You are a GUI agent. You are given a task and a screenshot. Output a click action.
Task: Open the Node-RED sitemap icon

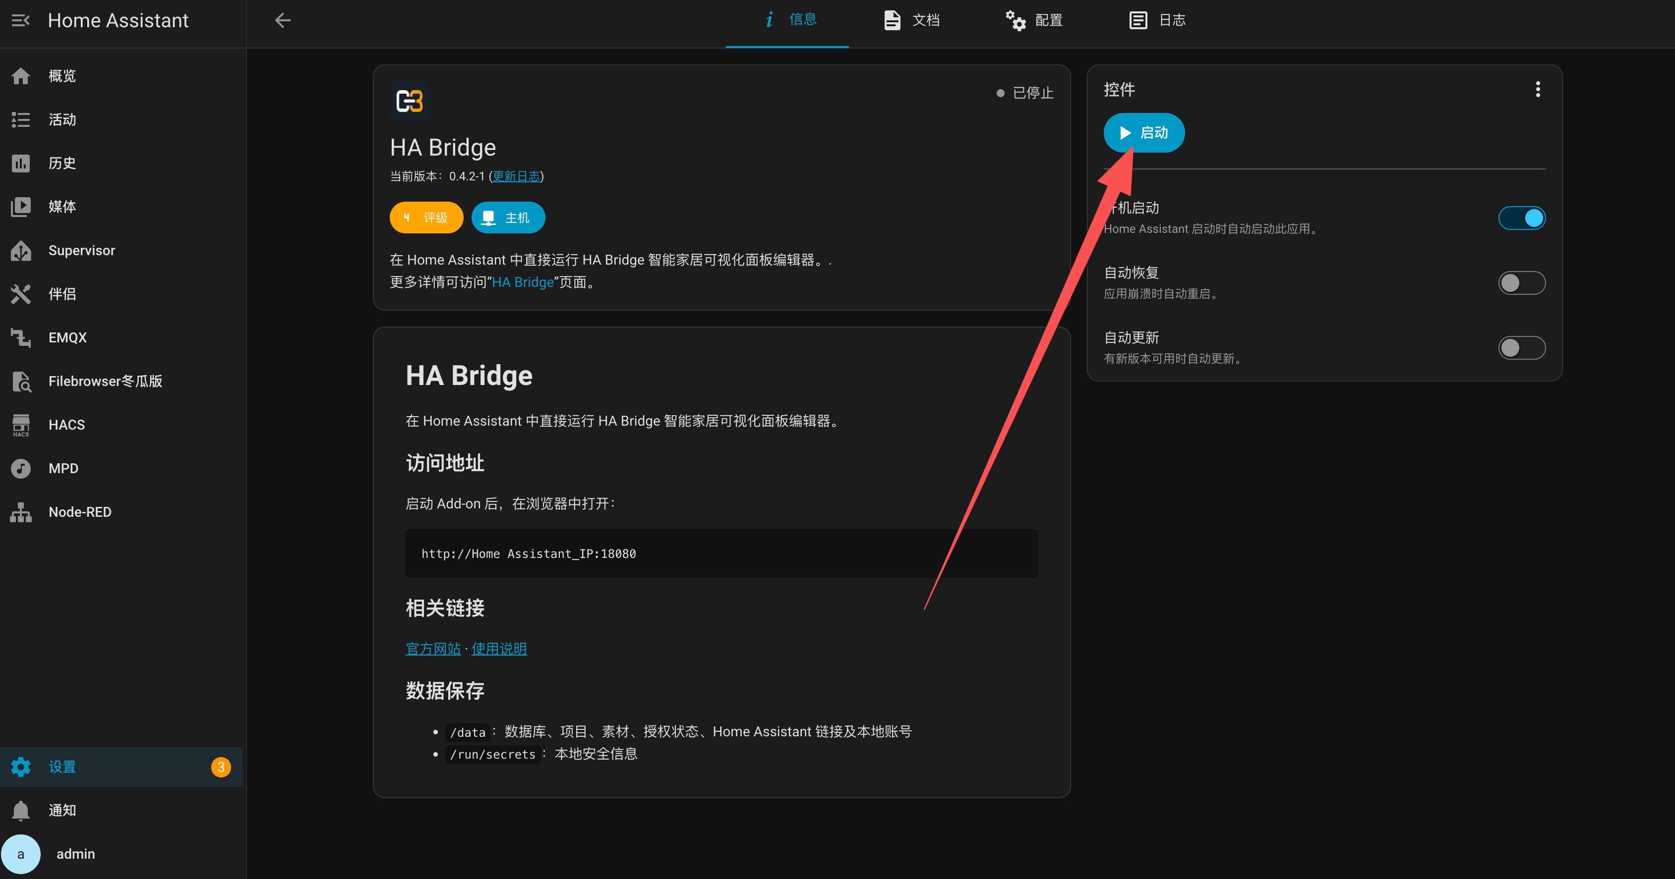coord(21,512)
